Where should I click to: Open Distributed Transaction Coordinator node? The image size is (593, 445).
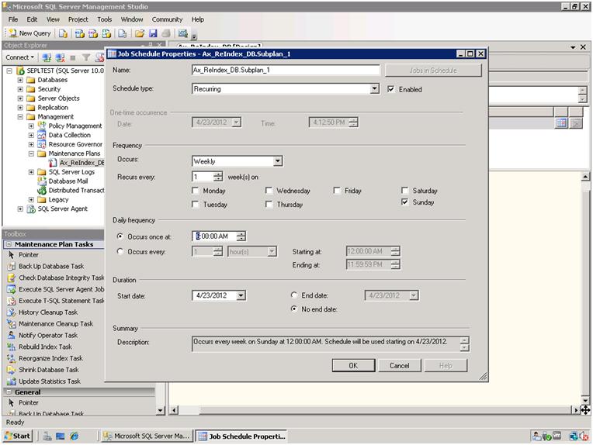76,191
